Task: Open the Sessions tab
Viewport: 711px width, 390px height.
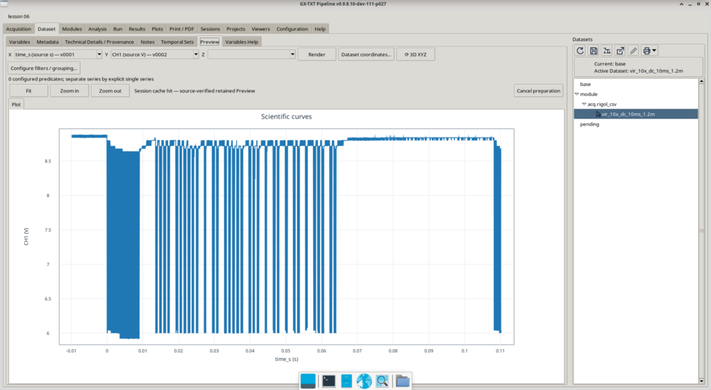Action: coord(210,29)
